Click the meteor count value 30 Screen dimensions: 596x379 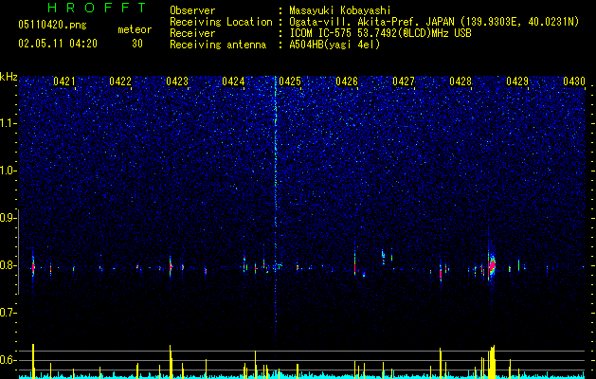point(137,44)
